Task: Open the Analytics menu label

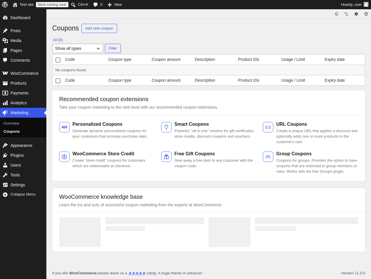Action: [19, 103]
